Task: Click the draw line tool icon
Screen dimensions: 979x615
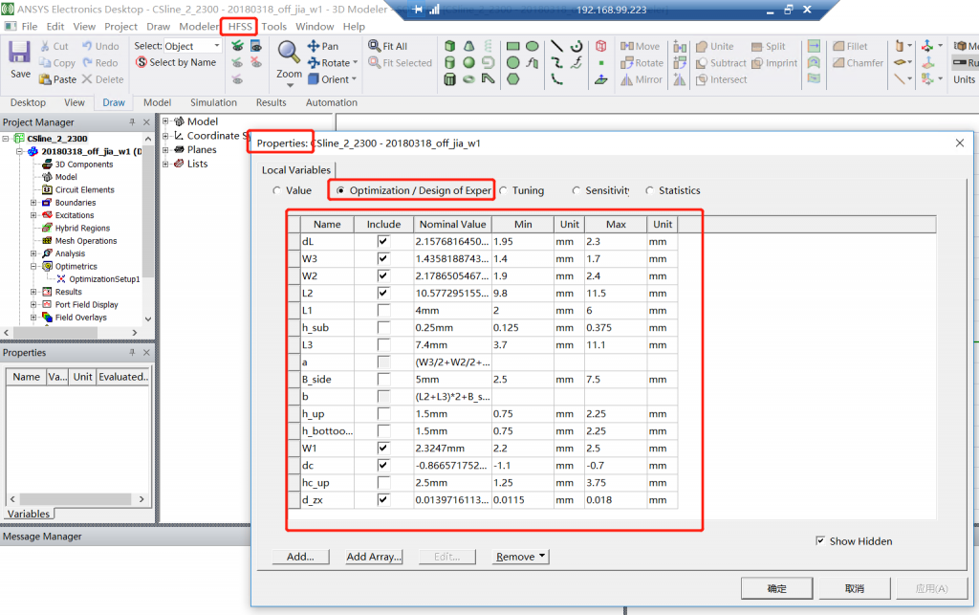Action: pyautogui.click(x=556, y=45)
